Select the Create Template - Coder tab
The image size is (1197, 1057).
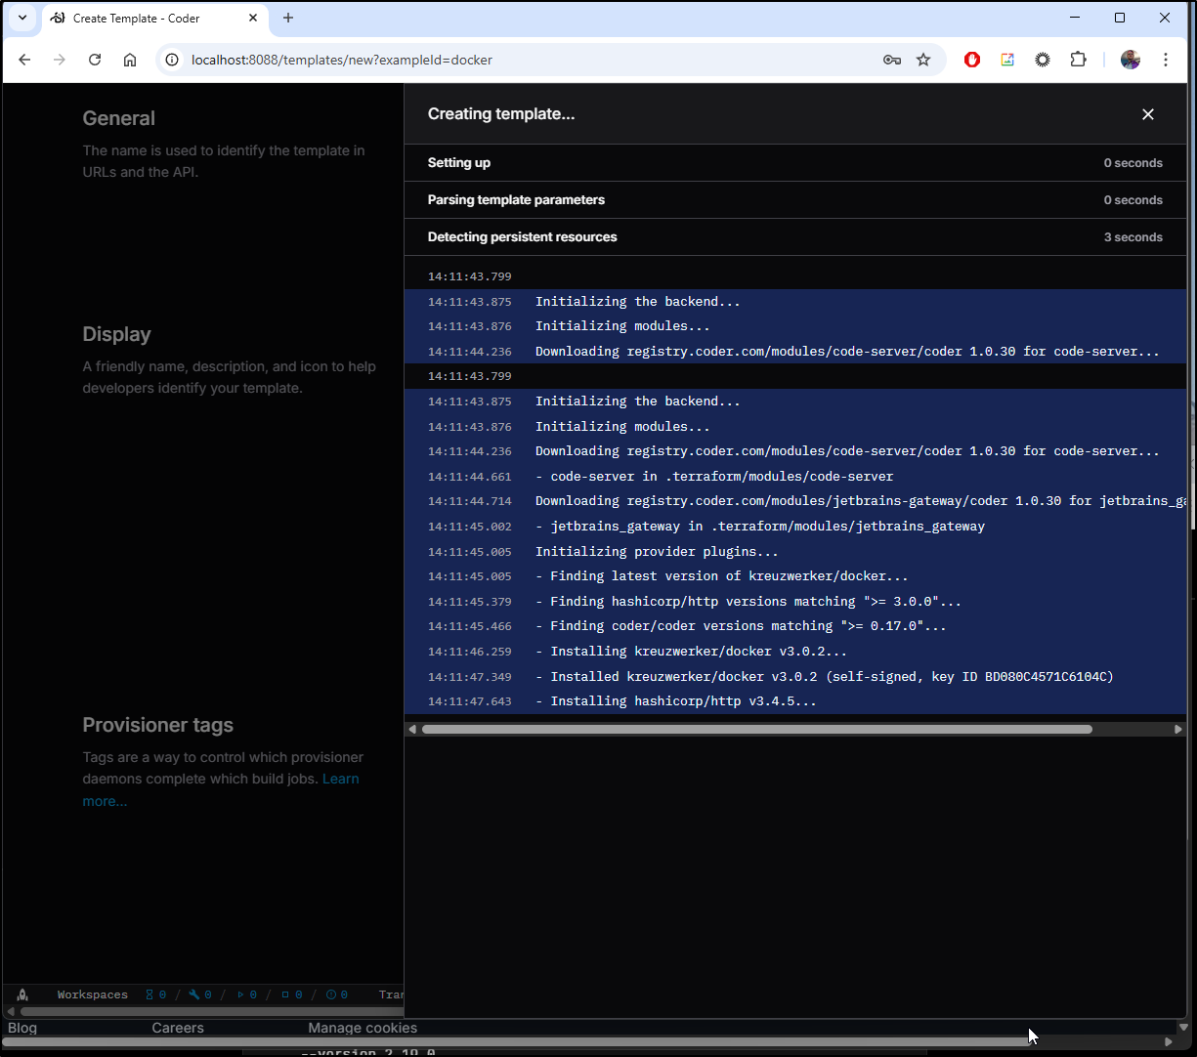(154, 19)
